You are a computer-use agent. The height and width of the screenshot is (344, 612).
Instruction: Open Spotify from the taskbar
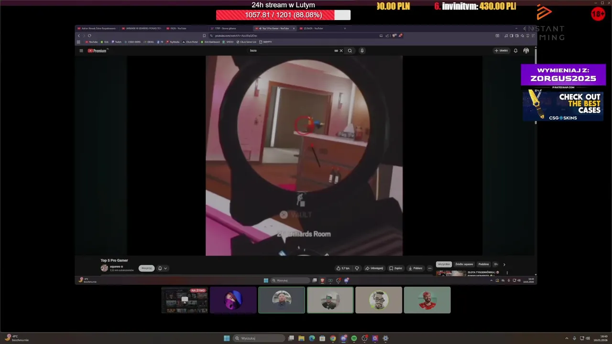coord(354,338)
